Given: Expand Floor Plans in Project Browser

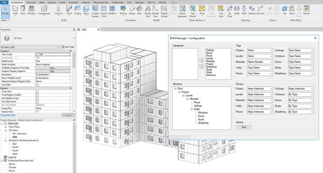Looking at the screenshot, I should 5,127.
